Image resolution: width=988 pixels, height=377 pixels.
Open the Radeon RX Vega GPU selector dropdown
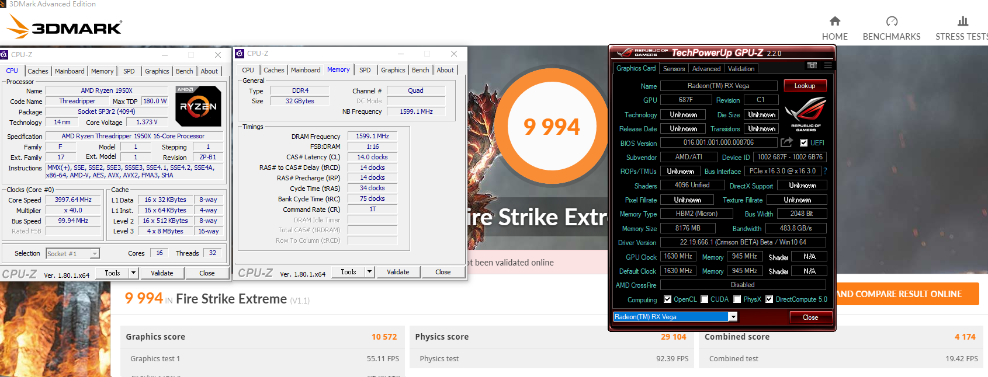(x=733, y=317)
